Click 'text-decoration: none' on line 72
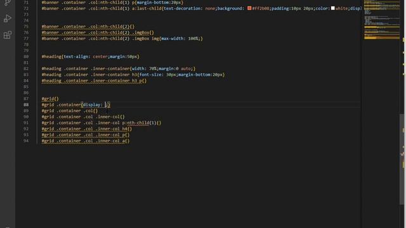 click(x=190, y=8)
